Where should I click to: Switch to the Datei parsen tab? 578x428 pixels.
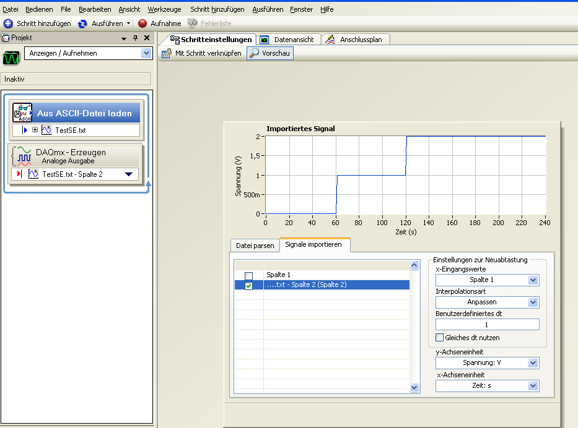coord(255,246)
